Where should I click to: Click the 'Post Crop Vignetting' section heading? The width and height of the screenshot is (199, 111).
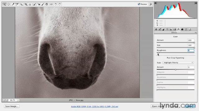175,58
